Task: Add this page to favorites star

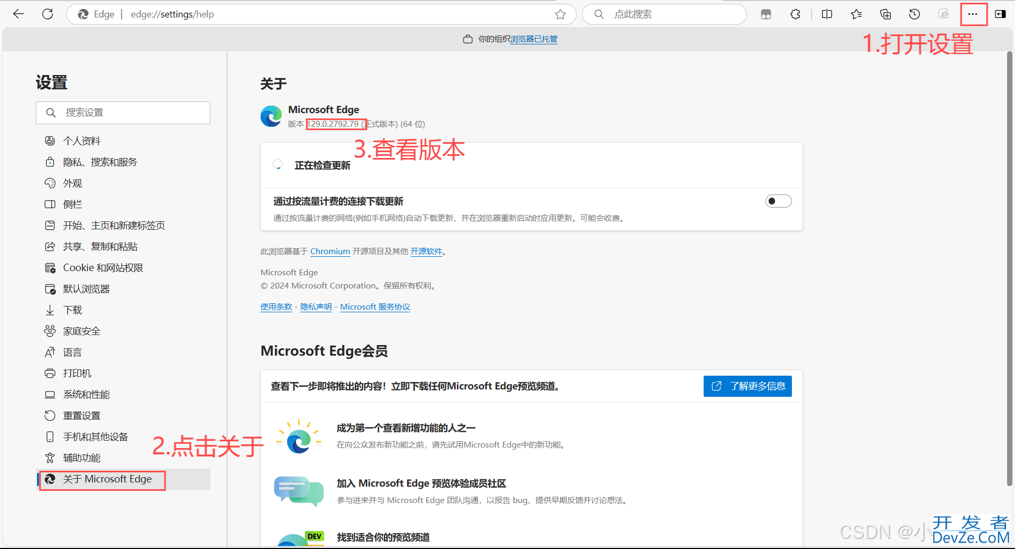Action: click(560, 14)
